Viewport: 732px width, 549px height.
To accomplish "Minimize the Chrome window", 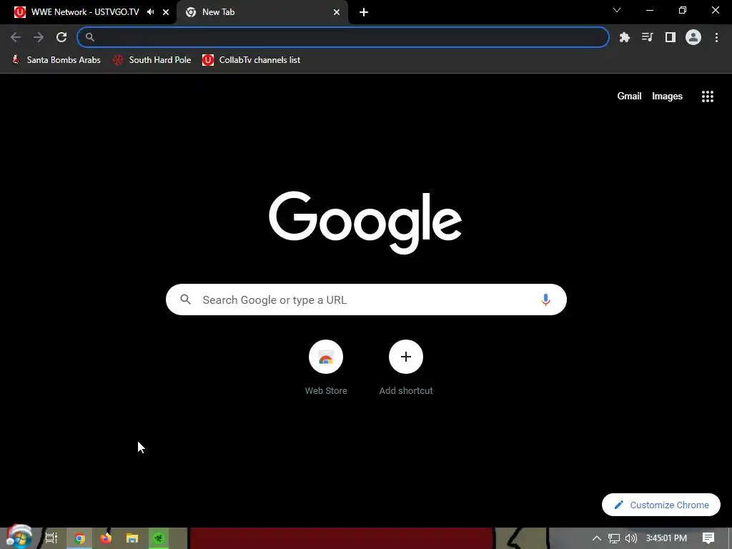I will click(650, 10).
